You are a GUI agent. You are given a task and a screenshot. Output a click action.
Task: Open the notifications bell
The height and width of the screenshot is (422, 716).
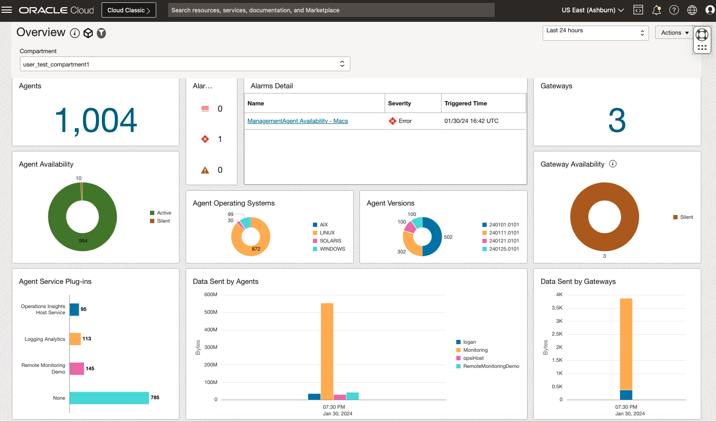point(656,10)
